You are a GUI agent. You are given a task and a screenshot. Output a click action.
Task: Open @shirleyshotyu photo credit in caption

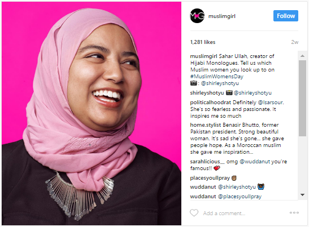point(220,83)
